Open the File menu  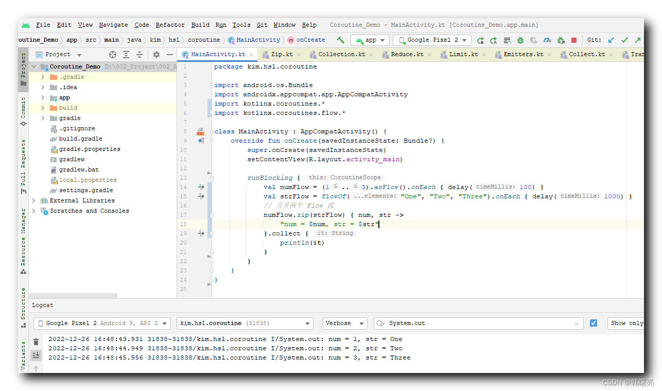pos(43,25)
